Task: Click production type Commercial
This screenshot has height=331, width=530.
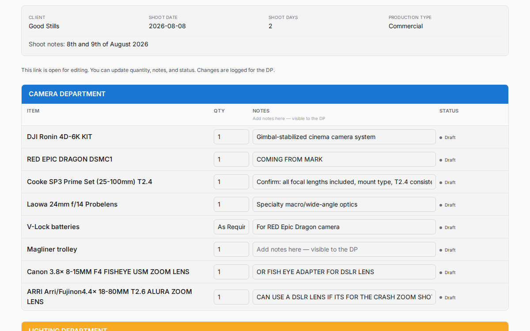Action: pos(405,26)
